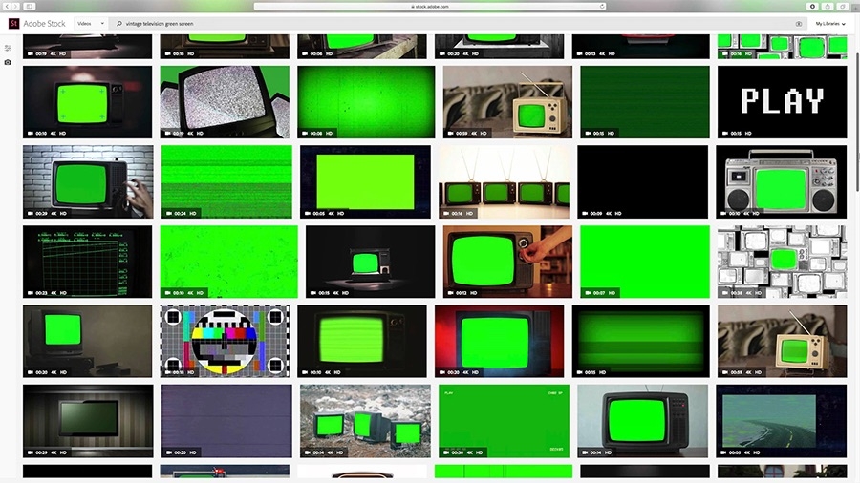Viewport: 860px width, 483px height.
Task: Open the Safari downloads icon
Action: click(813, 6)
